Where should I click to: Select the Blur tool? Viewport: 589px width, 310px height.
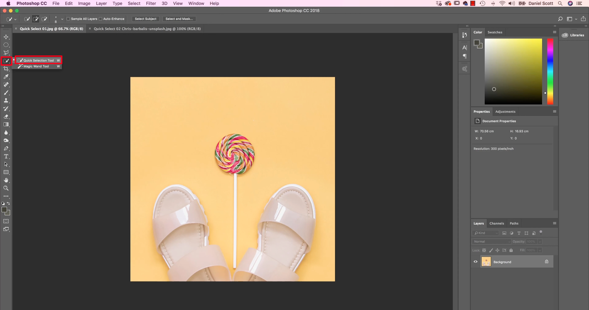coord(6,132)
